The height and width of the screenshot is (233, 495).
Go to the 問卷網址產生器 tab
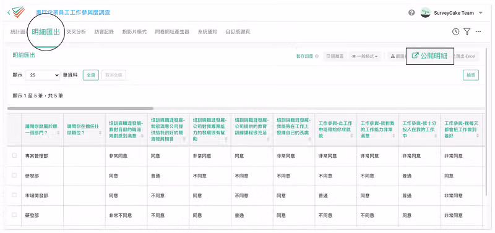tap(172, 32)
